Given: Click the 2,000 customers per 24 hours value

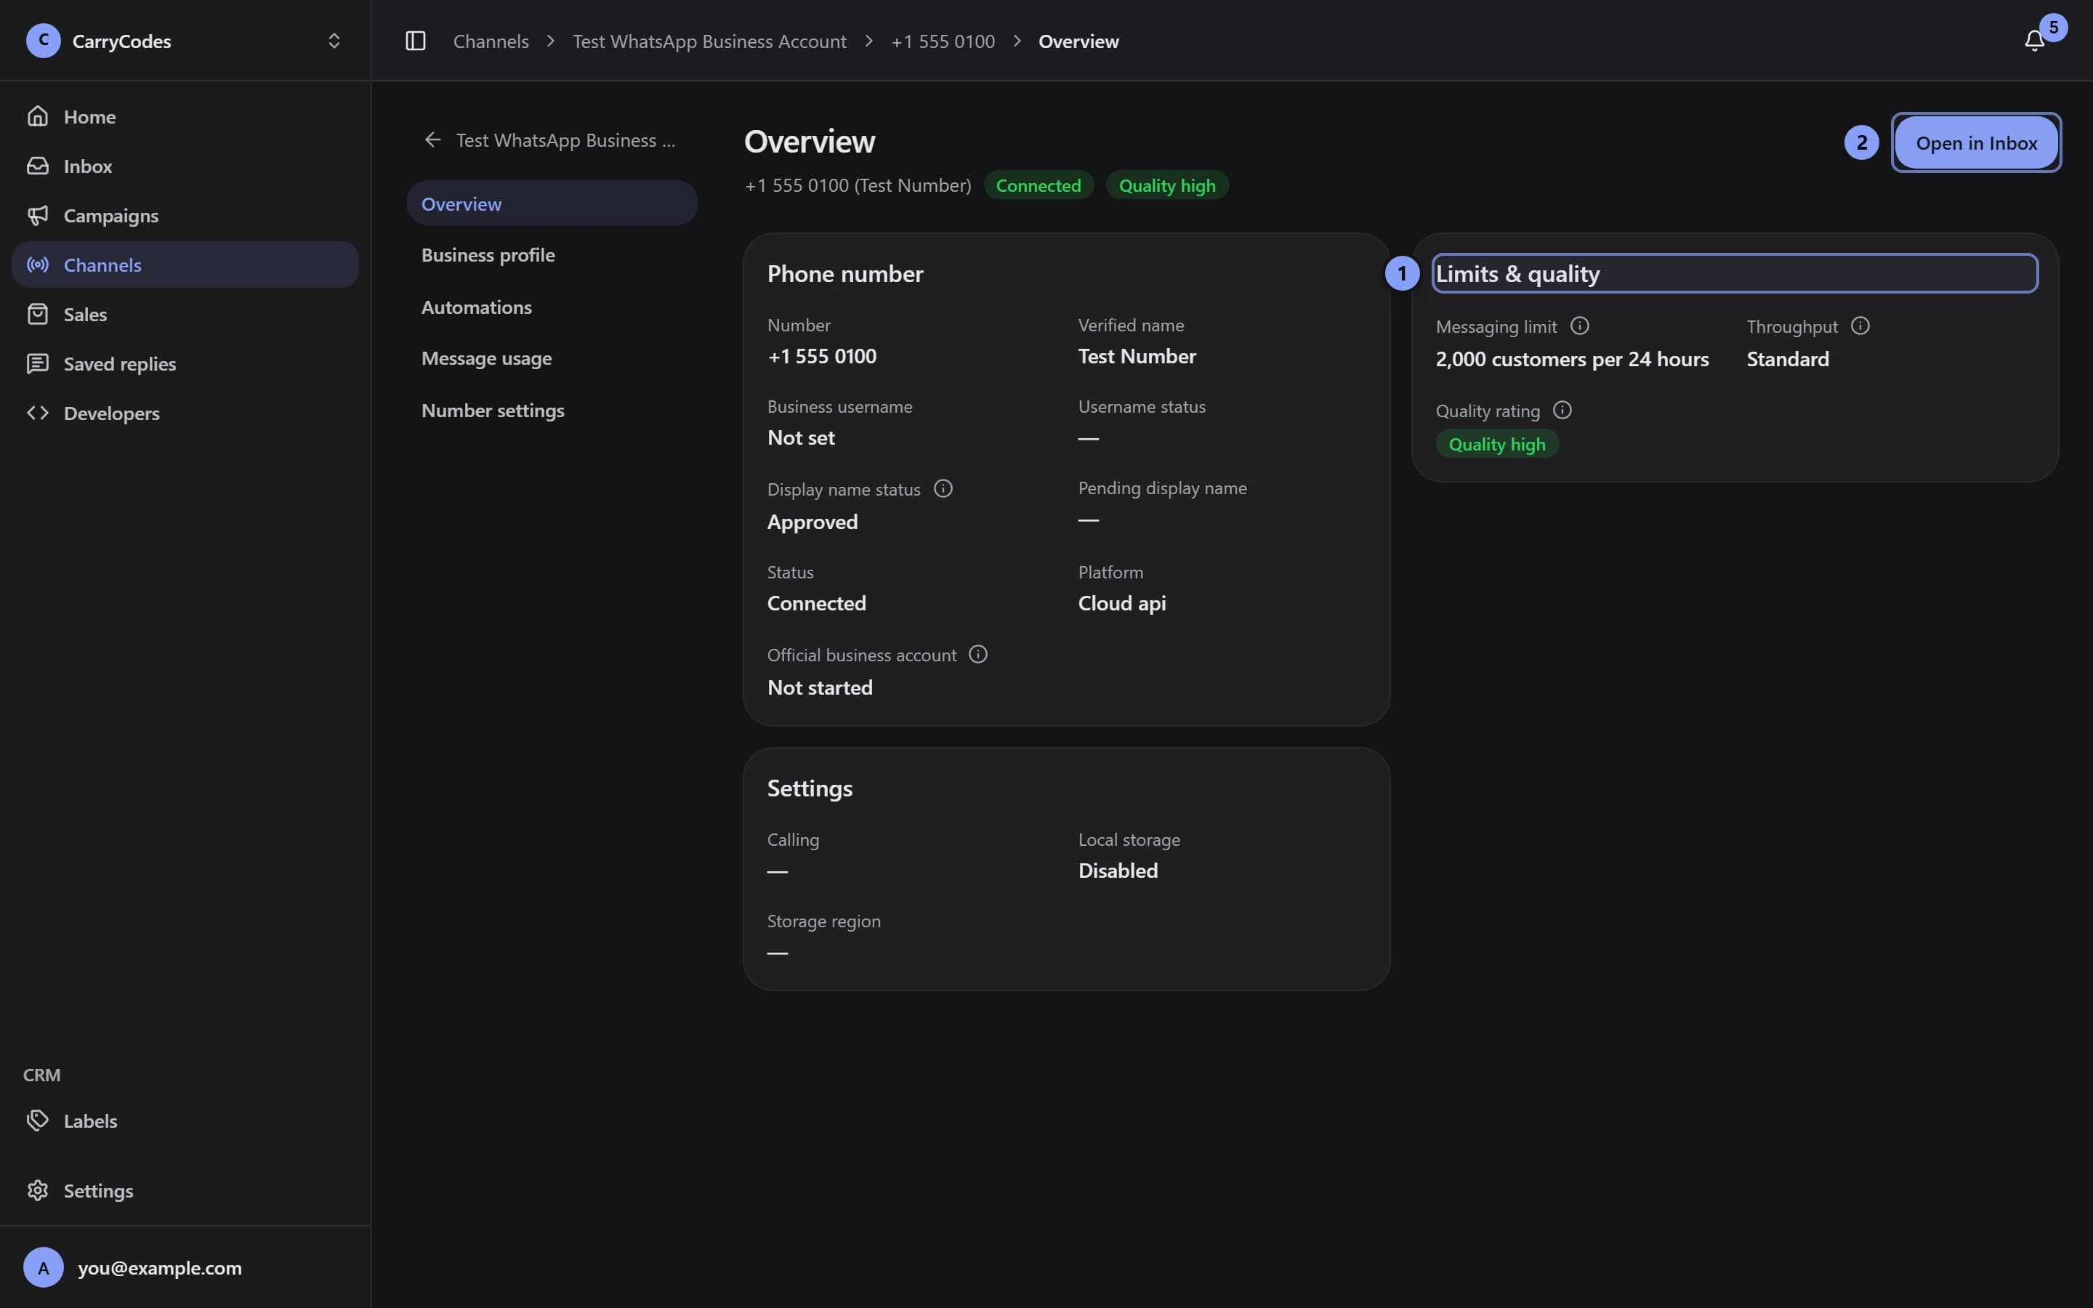Looking at the screenshot, I should [1573, 359].
